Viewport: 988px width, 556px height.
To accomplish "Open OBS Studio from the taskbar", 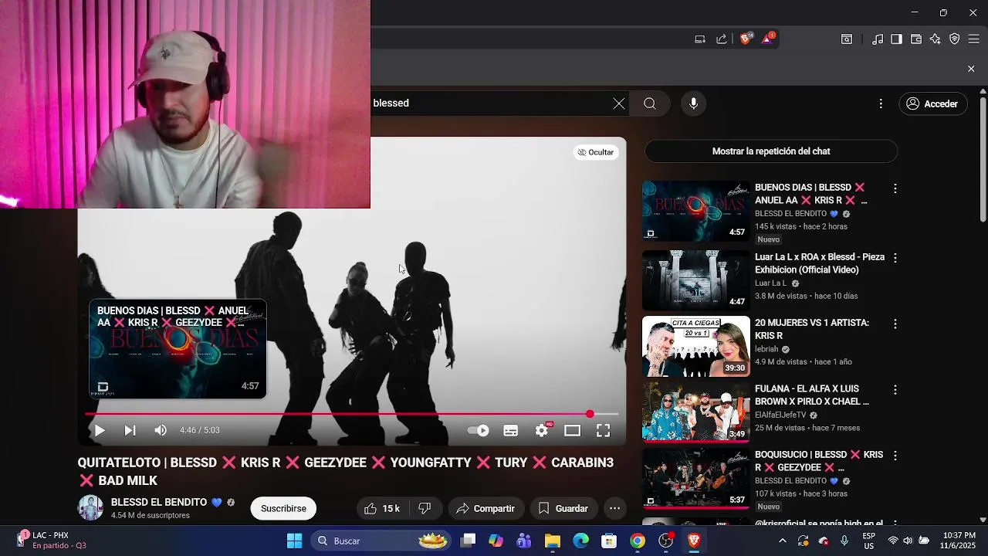I will 666,541.
